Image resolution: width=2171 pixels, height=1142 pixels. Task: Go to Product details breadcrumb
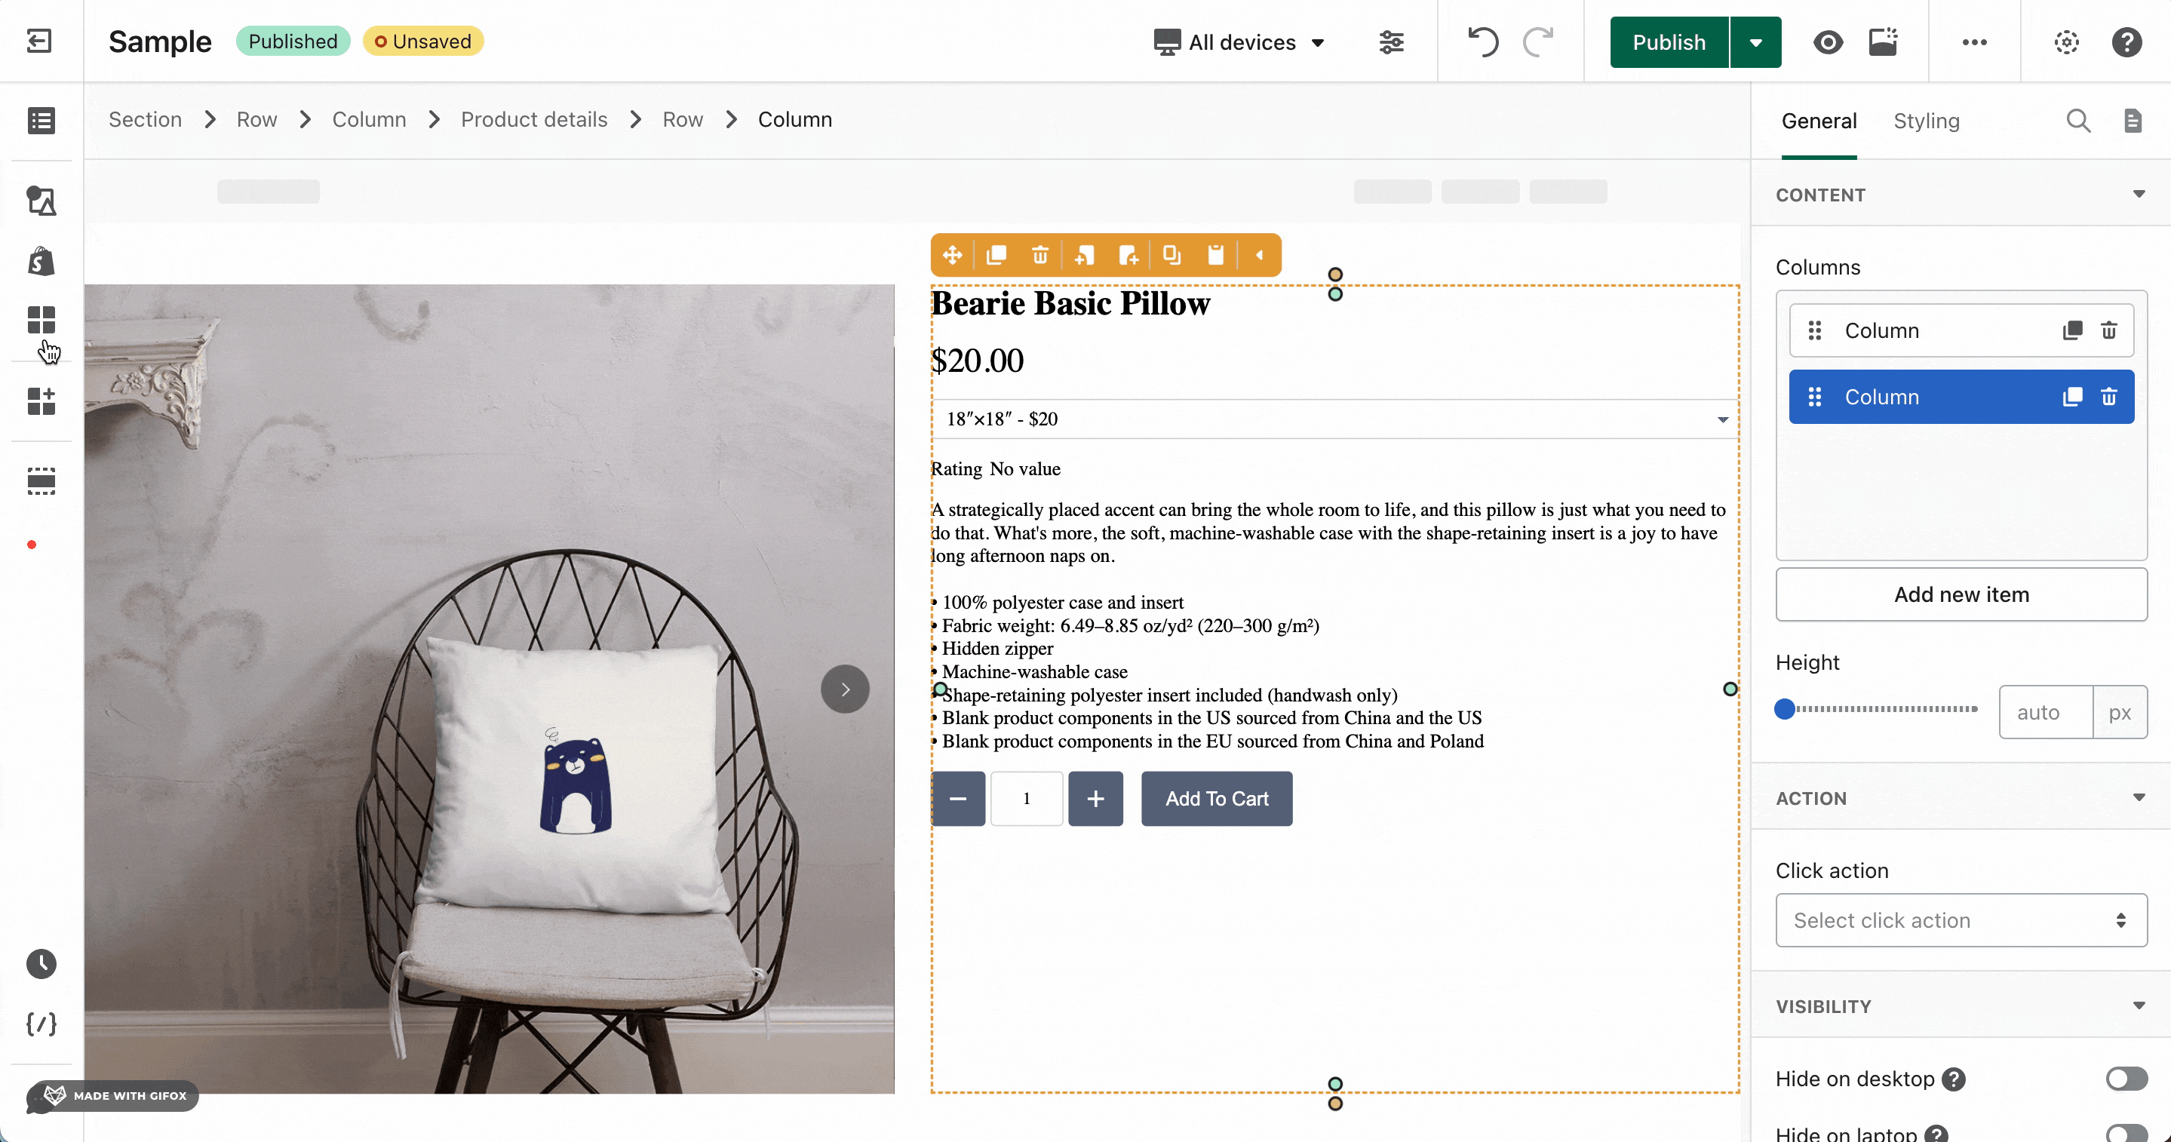tap(533, 120)
